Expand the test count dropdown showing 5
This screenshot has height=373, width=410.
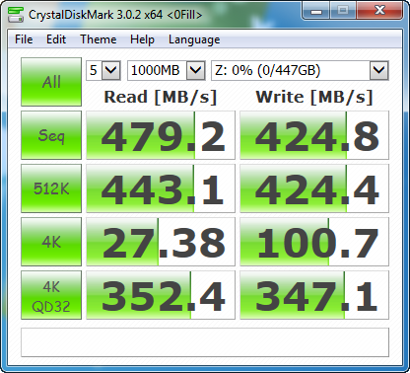click(111, 70)
